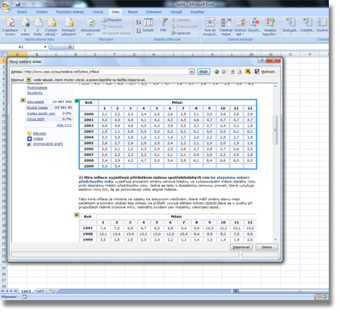Open the Name Box dropdown arrow
Image resolution: width=339 pixels, height=312 pixels.
(45, 47)
